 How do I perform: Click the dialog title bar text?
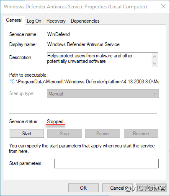tap(75, 7)
